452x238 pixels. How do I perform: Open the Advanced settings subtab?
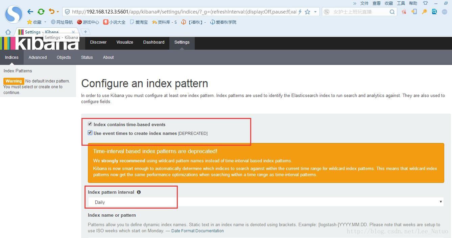pyautogui.click(x=38, y=57)
